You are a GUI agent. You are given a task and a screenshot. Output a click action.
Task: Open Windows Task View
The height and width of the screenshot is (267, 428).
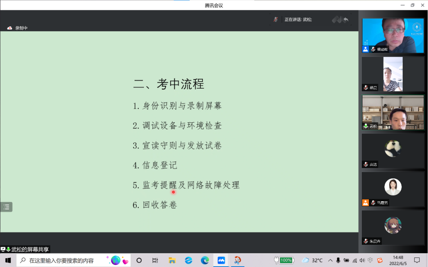click(x=155, y=260)
